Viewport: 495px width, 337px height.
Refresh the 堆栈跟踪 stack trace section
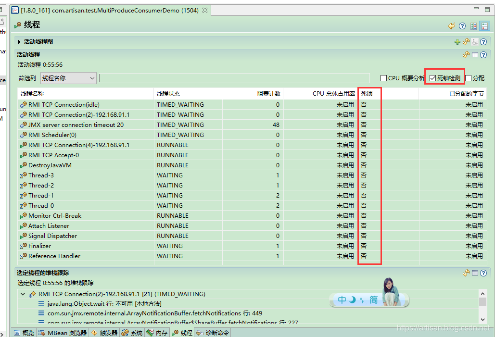pyautogui.click(x=466, y=273)
